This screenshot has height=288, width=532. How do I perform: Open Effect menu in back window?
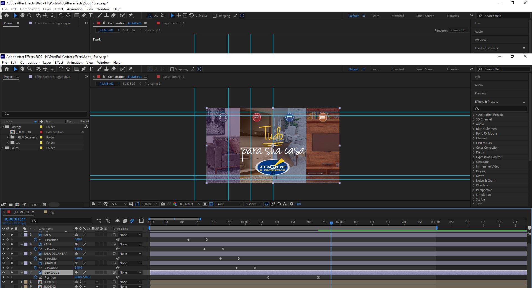59,9
